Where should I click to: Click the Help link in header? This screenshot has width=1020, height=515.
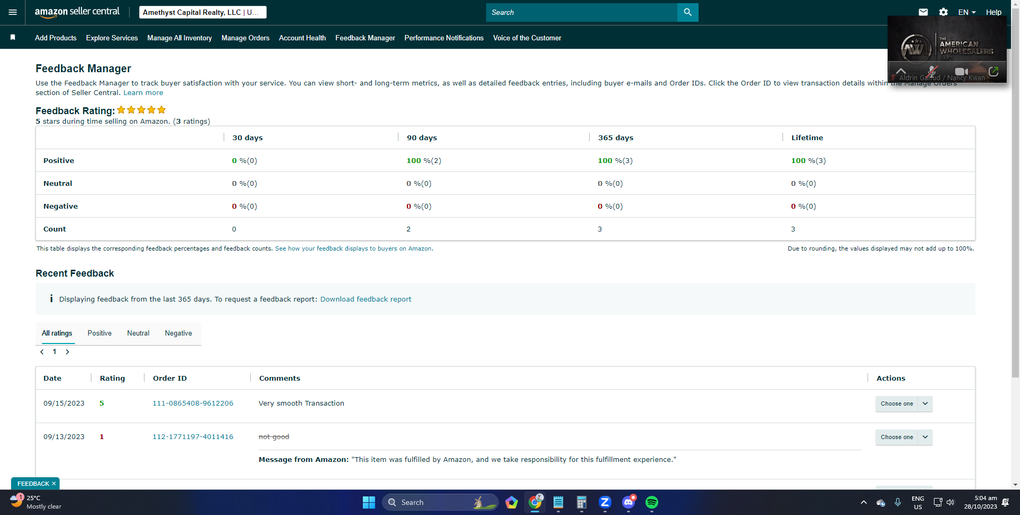[x=993, y=12]
